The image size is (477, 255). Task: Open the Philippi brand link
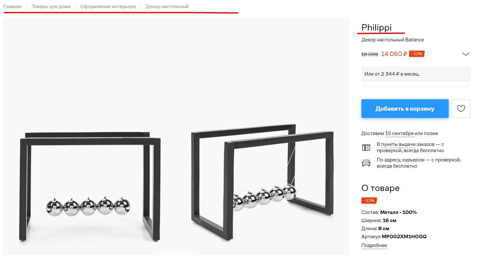click(x=376, y=28)
